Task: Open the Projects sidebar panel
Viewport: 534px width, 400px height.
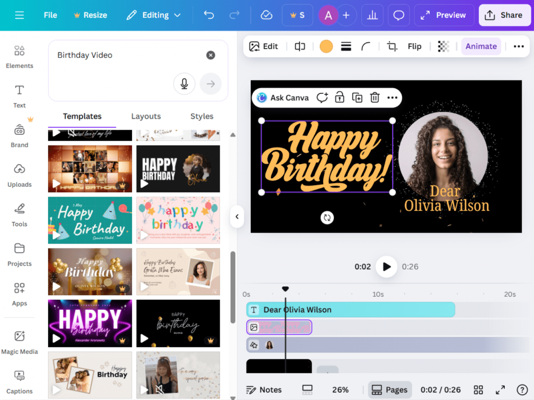Action: tap(19, 254)
